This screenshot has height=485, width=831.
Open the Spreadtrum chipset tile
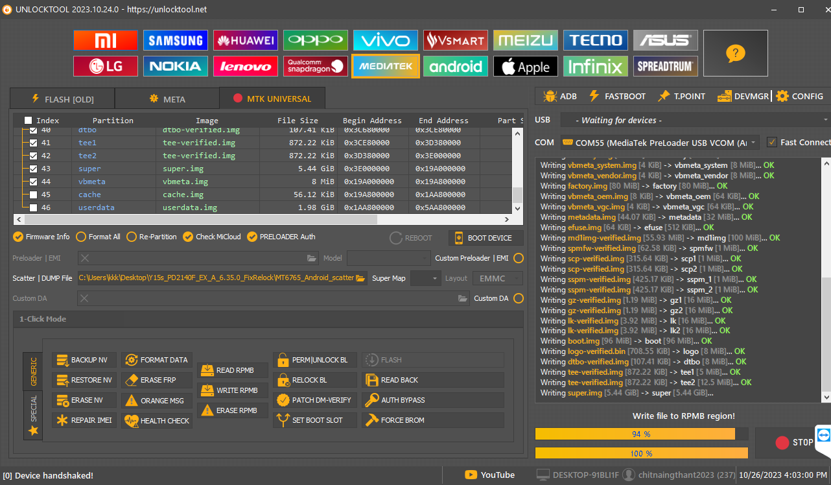coord(666,66)
